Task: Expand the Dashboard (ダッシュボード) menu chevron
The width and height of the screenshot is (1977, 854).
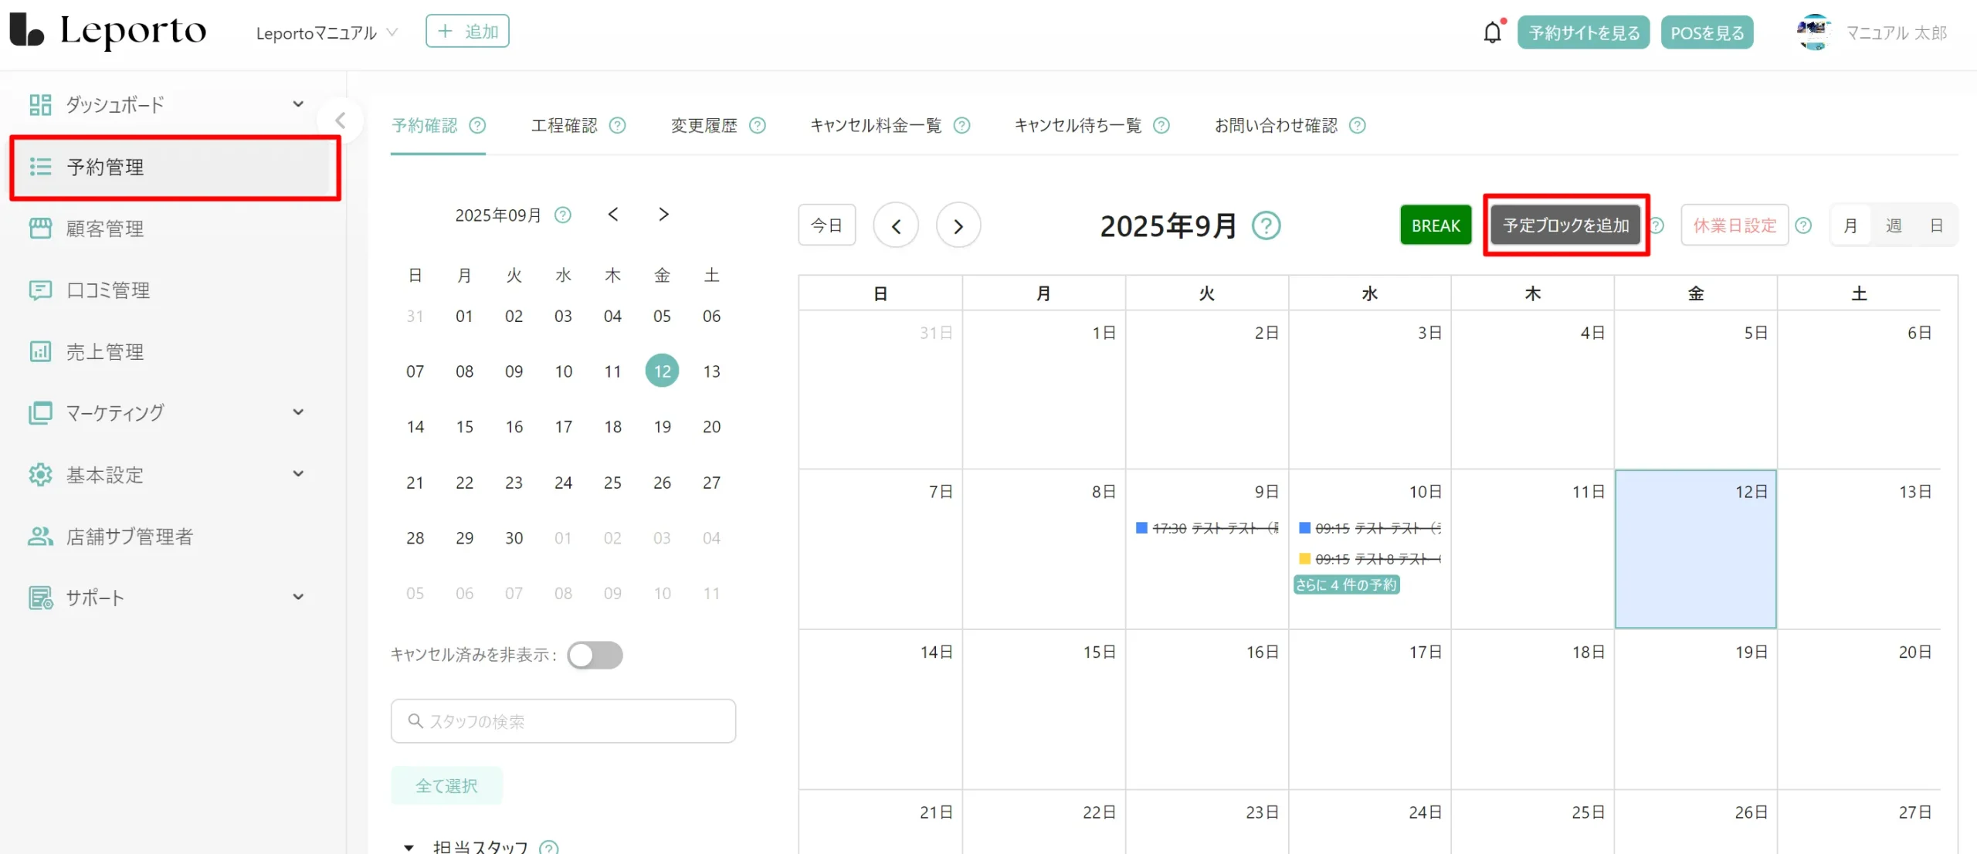Action: point(298,104)
